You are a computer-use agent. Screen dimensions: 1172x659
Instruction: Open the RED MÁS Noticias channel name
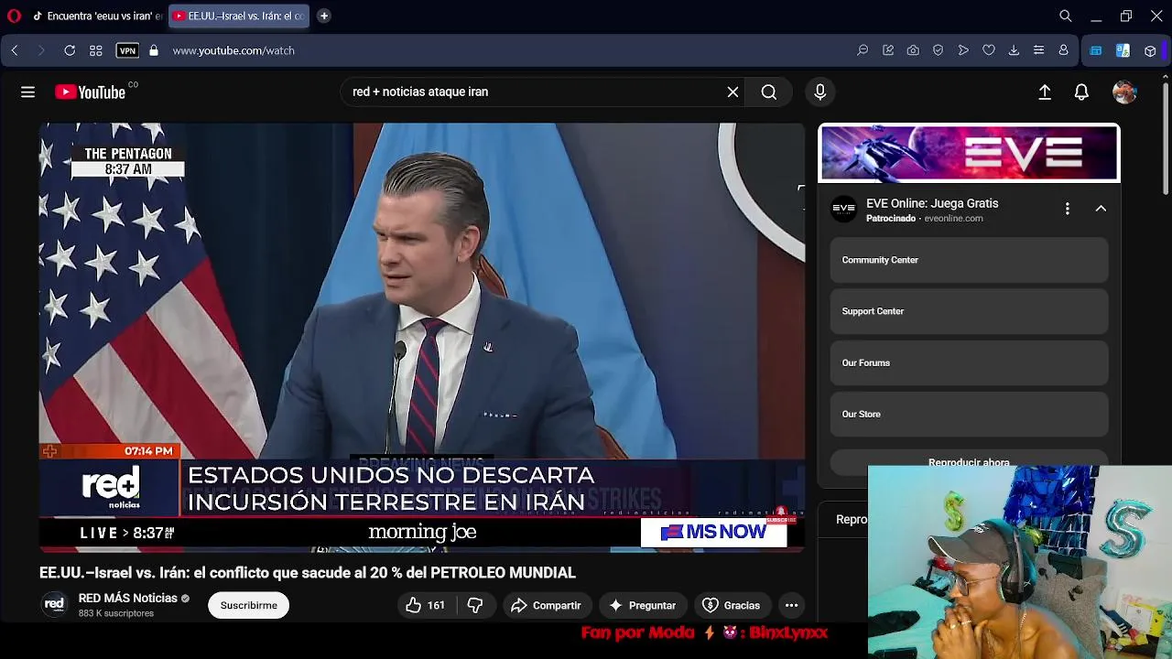[128, 598]
